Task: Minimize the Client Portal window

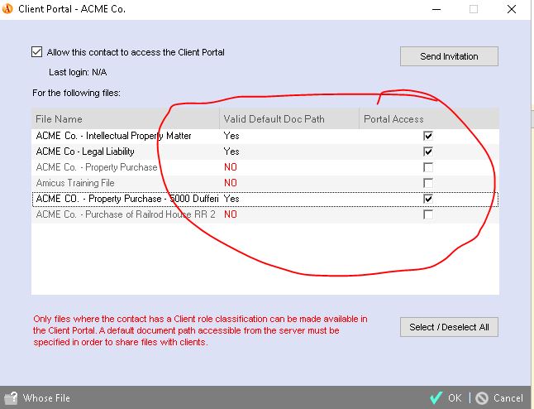Action: click(436, 9)
